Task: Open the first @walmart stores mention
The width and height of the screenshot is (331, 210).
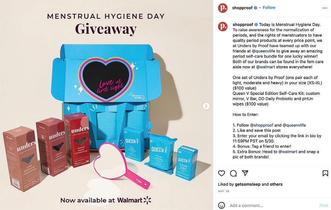Action: pos(266,67)
